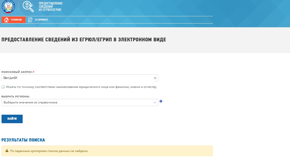The image size is (290, 158).
Task: Open the Выберите значения из справочника selector
Action: point(76,102)
